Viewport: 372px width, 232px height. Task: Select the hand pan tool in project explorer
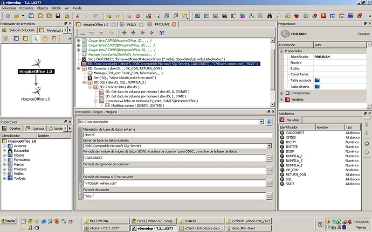45,39
